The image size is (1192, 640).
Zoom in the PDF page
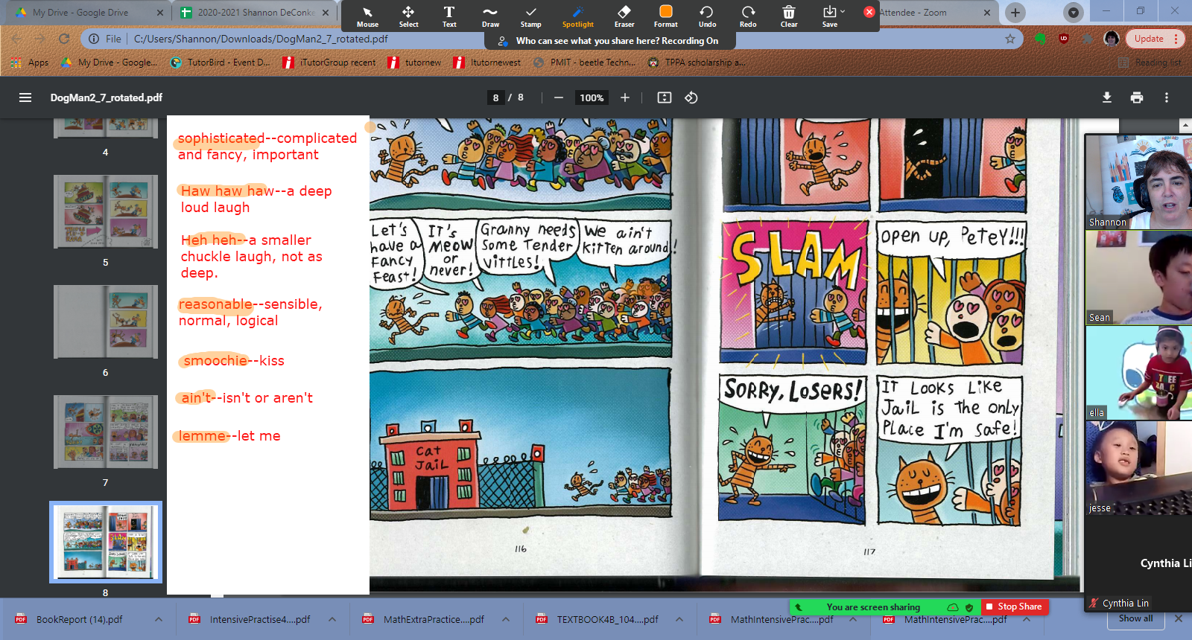pos(625,97)
